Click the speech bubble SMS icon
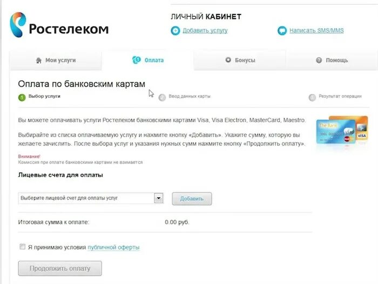Screen dimensions: 378x284 pos(282,31)
